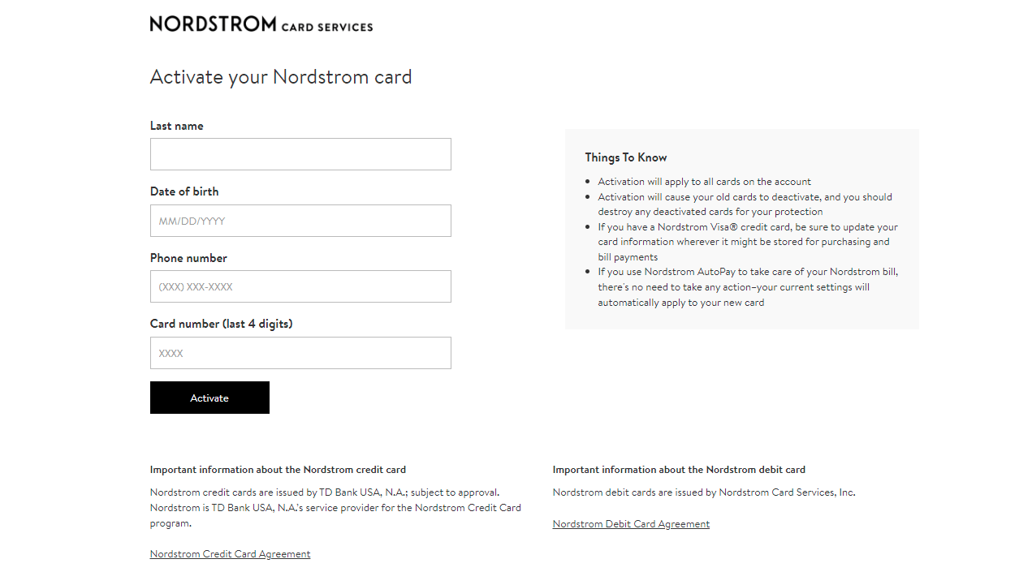The height and width of the screenshot is (572, 1032).
Task: Select the Phone number text box
Action: click(300, 286)
